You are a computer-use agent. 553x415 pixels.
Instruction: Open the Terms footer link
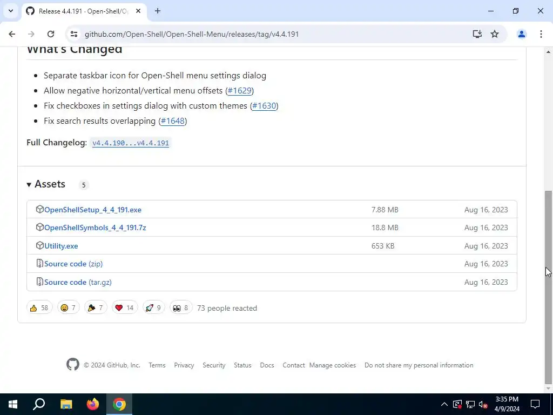click(x=157, y=366)
